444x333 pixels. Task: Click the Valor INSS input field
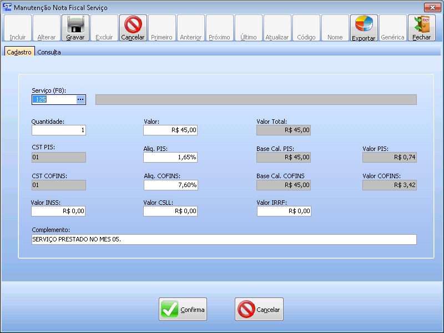[58, 211]
